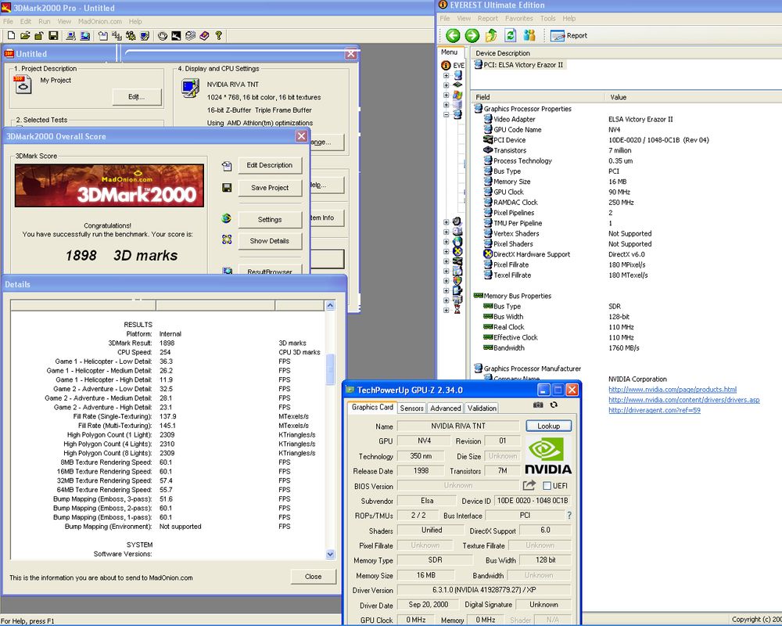782x626 pixels.
Task: Expand the globe network node in EVEREST tree
Action: click(446, 241)
